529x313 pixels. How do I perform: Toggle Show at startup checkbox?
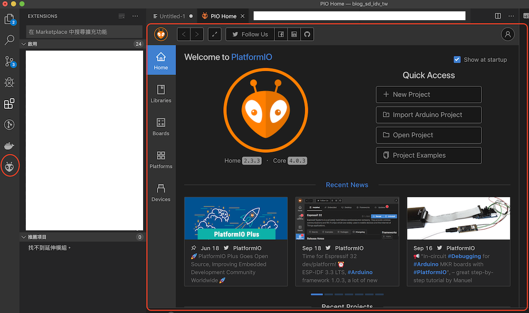point(457,59)
